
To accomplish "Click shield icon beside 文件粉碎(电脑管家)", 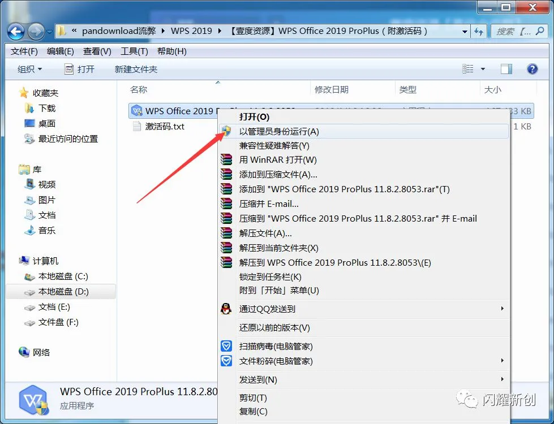I will tap(226, 361).
